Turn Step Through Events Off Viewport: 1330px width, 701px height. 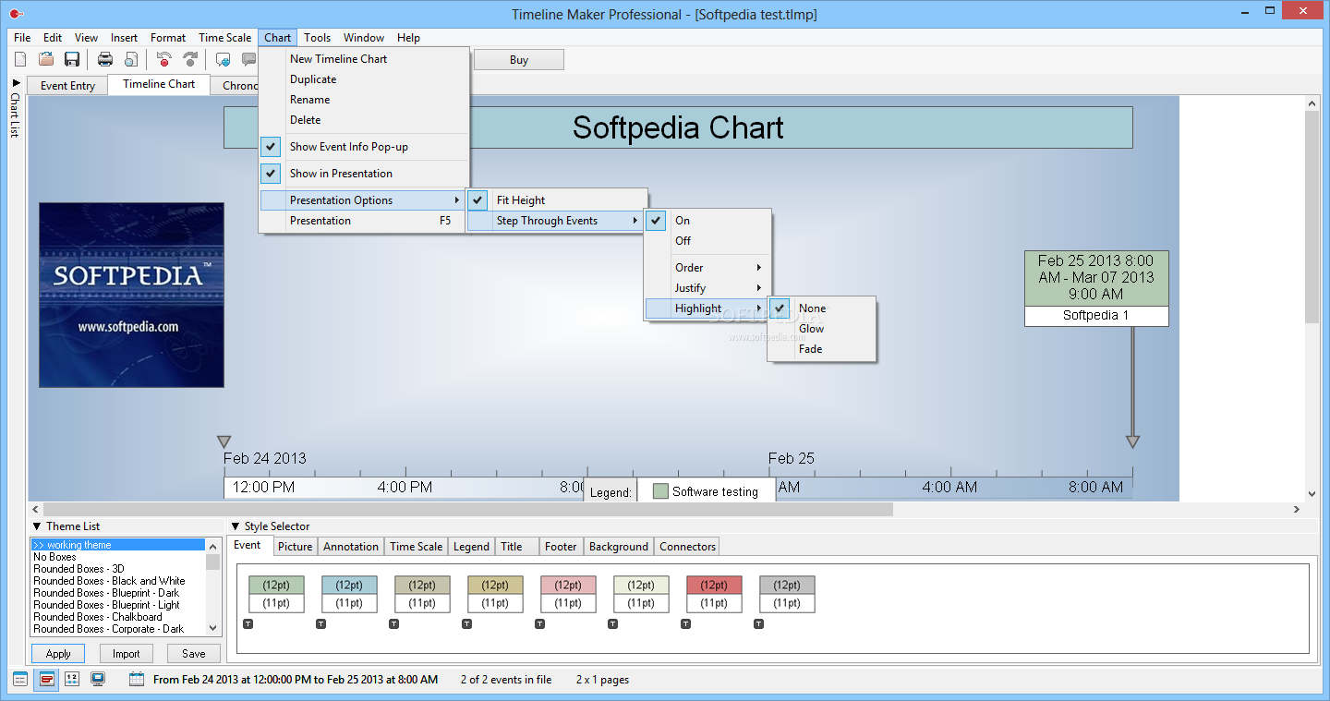(x=707, y=241)
